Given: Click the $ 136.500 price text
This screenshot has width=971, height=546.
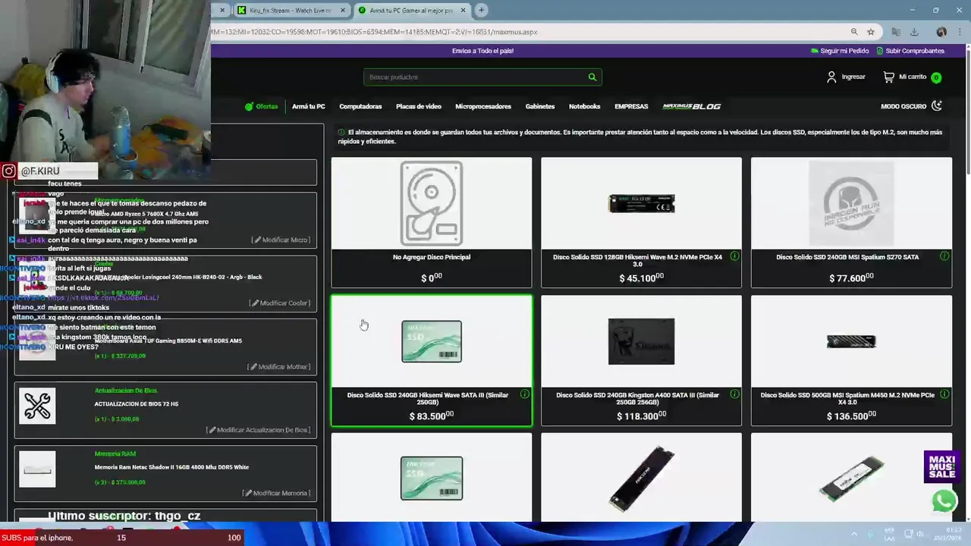Looking at the screenshot, I should tap(851, 416).
